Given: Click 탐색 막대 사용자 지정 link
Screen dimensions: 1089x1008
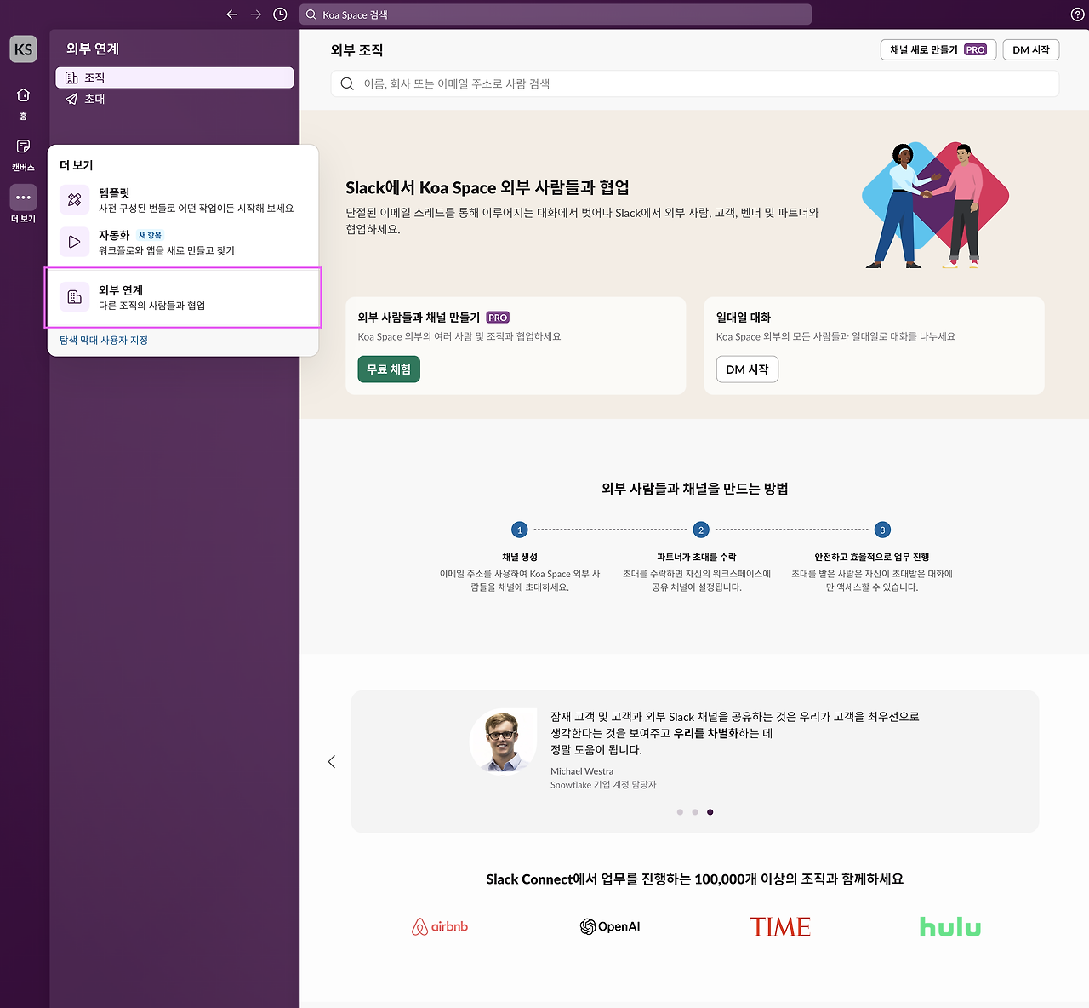Looking at the screenshot, I should click(104, 340).
